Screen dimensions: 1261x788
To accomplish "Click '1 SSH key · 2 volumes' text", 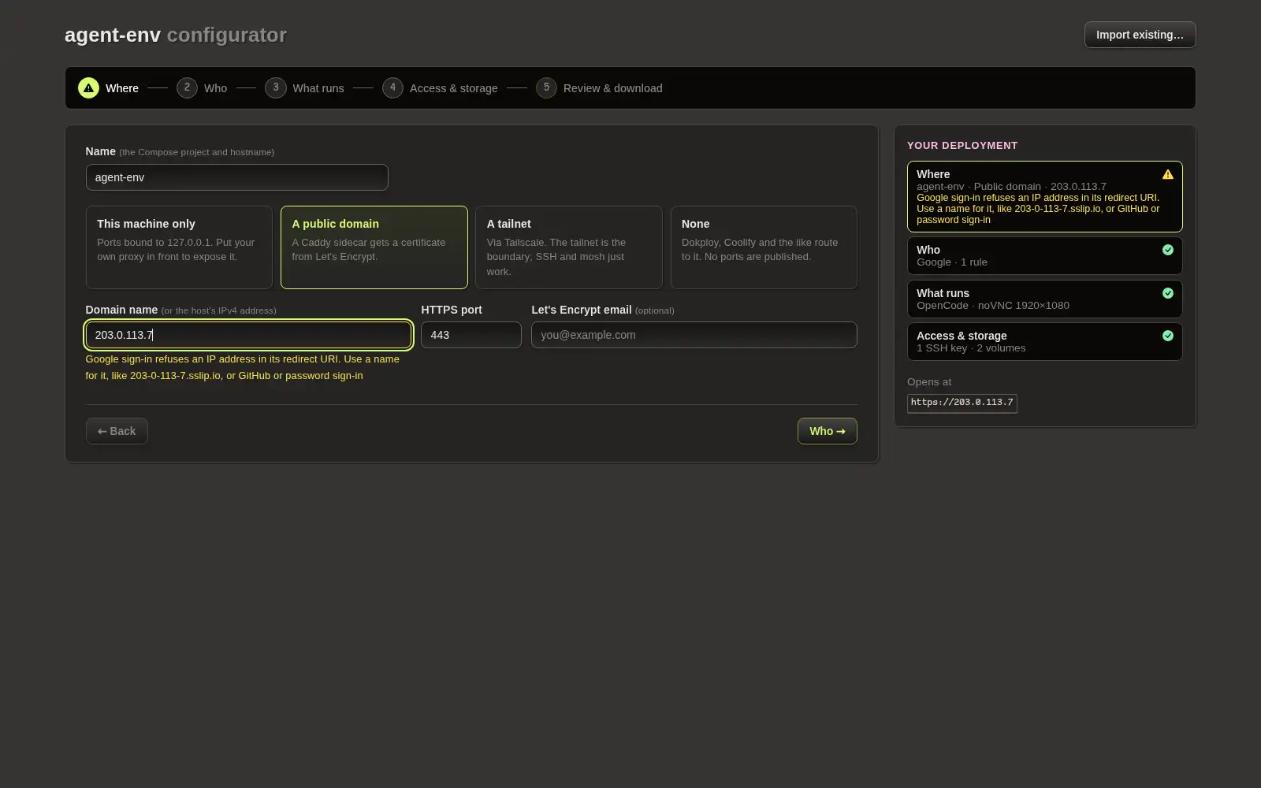I will click(x=971, y=348).
